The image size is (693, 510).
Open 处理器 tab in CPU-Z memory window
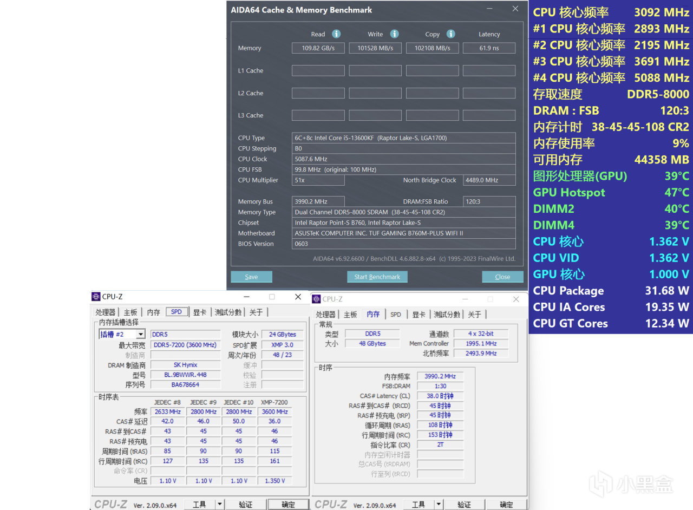[x=326, y=315]
